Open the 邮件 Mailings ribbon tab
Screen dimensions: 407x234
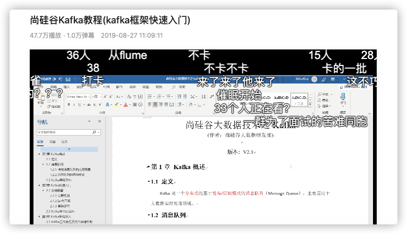point(120,87)
